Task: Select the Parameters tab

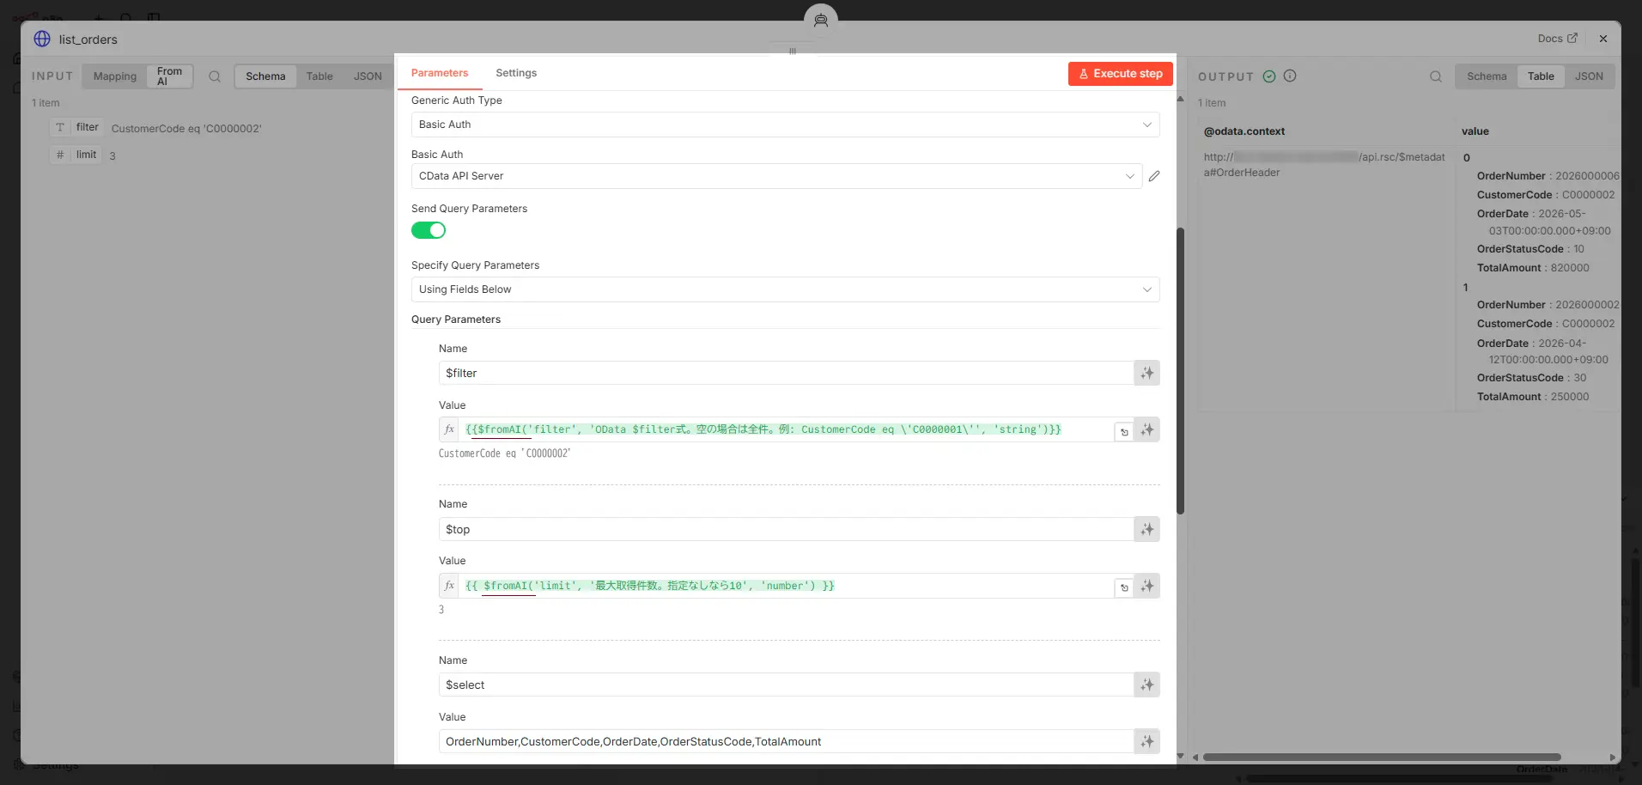Action: [440, 73]
